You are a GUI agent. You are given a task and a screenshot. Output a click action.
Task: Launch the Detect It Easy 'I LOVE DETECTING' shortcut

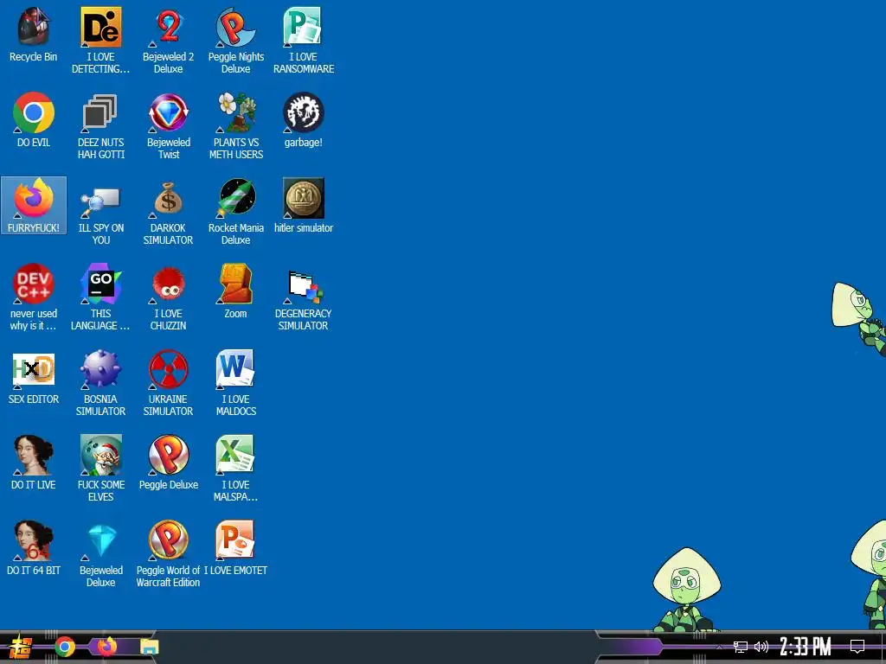point(100,41)
